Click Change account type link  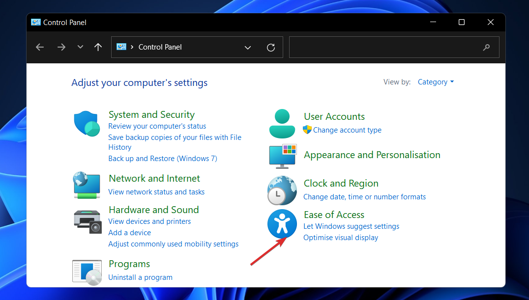(x=347, y=130)
